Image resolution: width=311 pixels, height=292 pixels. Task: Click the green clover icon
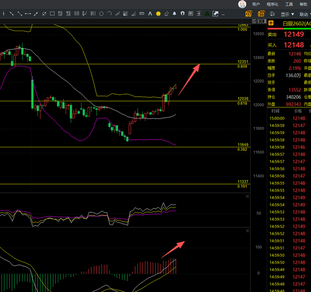pos(207,14)
